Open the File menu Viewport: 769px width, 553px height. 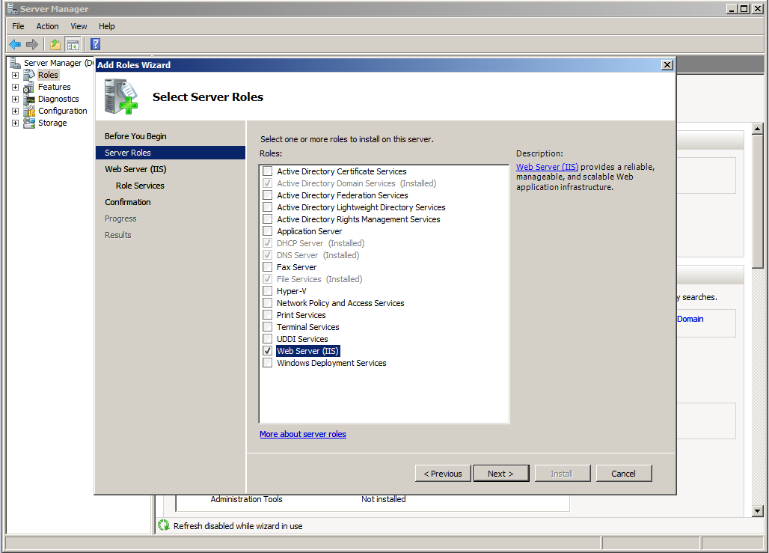pyautogui.click(x=18, y=26)
